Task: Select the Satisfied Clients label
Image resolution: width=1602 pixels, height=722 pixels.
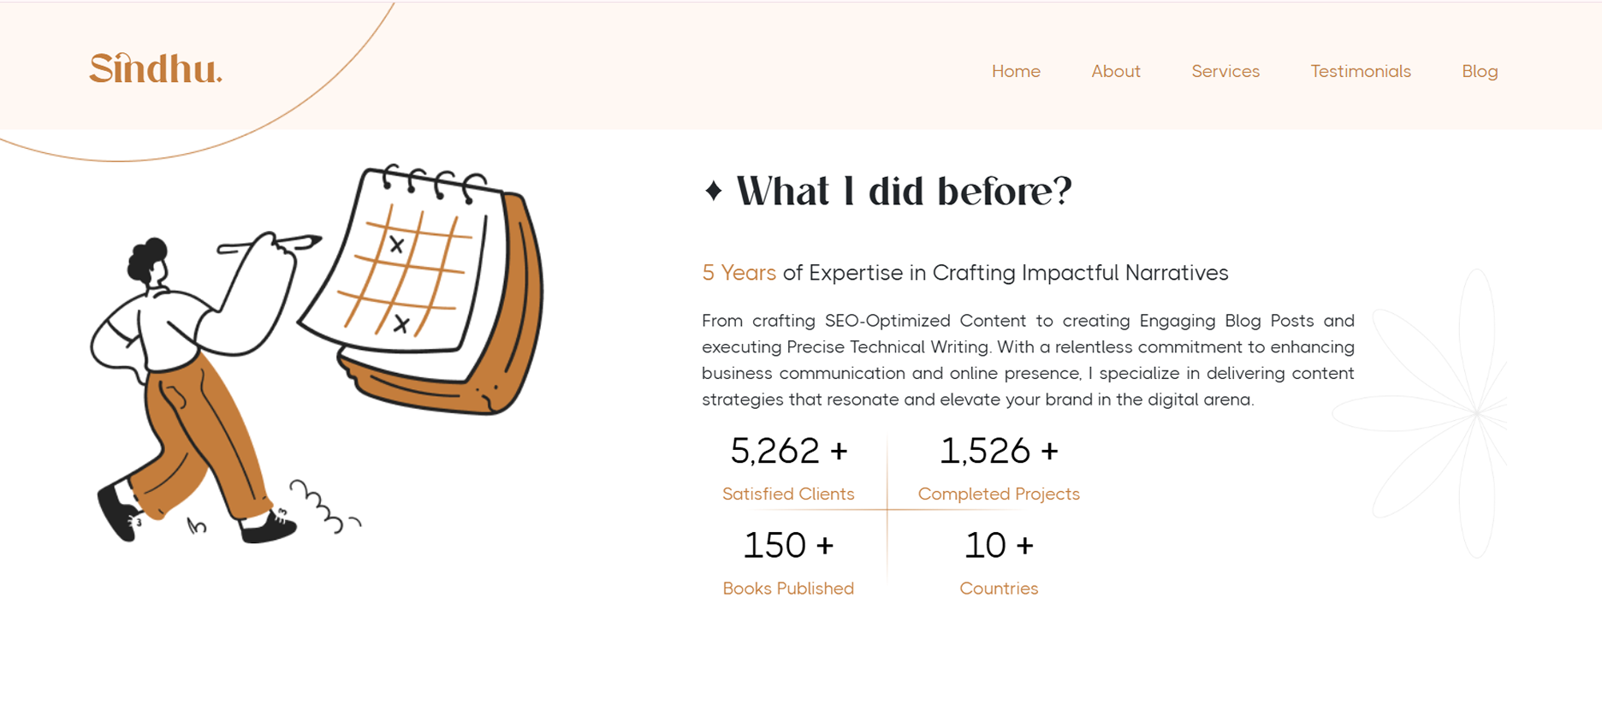Action: (788, 494)
